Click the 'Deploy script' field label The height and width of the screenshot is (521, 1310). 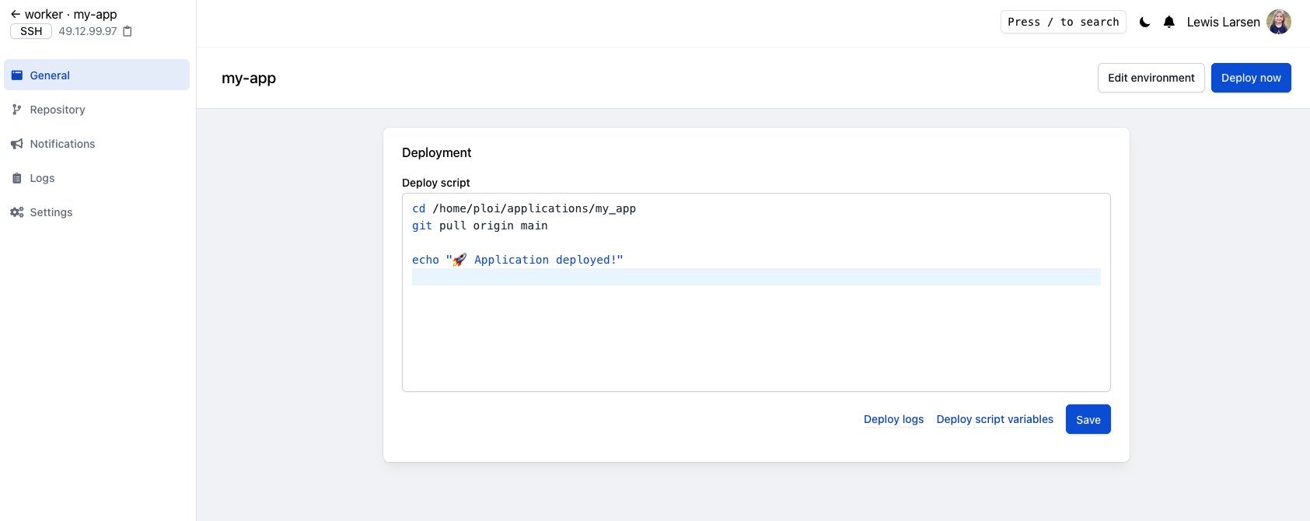click(436, 183)
